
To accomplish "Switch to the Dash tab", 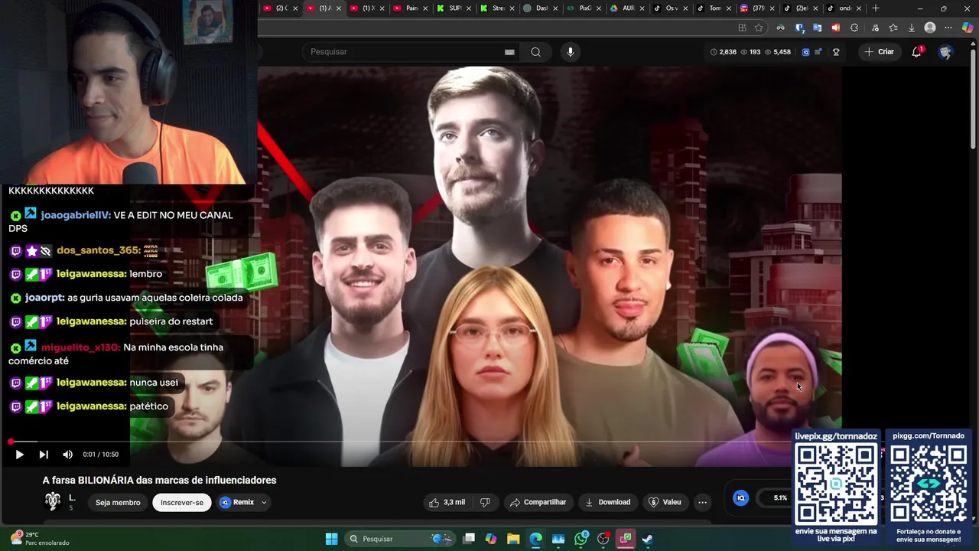I will click(539, 8).
